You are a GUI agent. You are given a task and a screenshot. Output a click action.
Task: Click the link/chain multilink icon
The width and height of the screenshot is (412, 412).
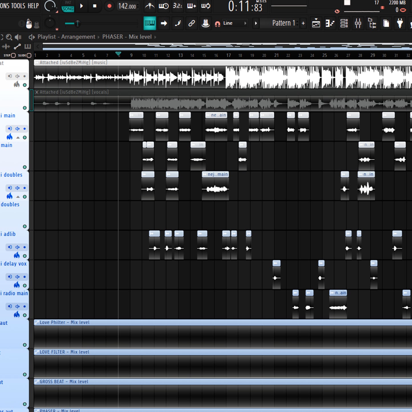point(192,23)
